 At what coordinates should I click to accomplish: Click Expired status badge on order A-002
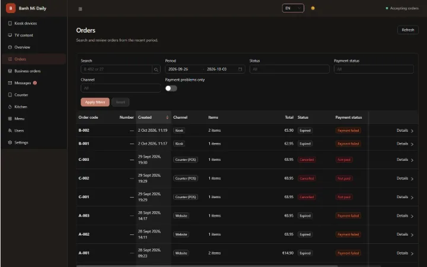pyautogui.click(x=305, y=234)
